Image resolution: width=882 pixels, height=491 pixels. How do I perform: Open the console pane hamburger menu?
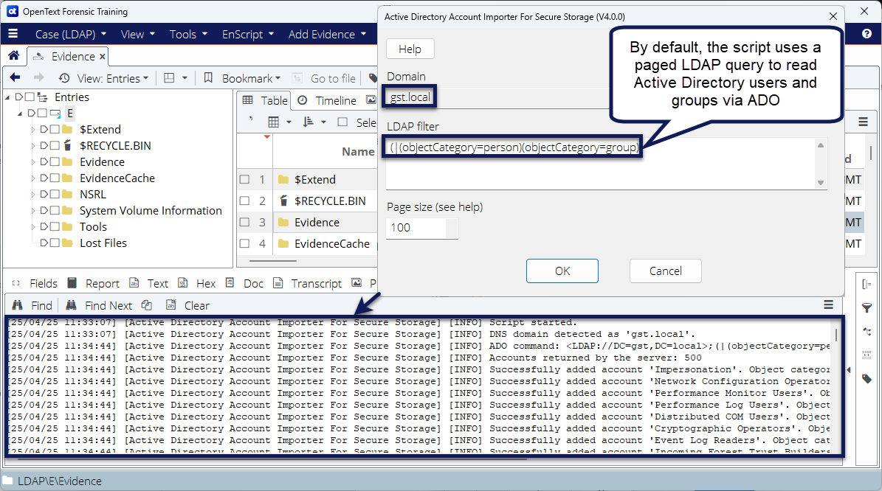(x=829, y=304)
